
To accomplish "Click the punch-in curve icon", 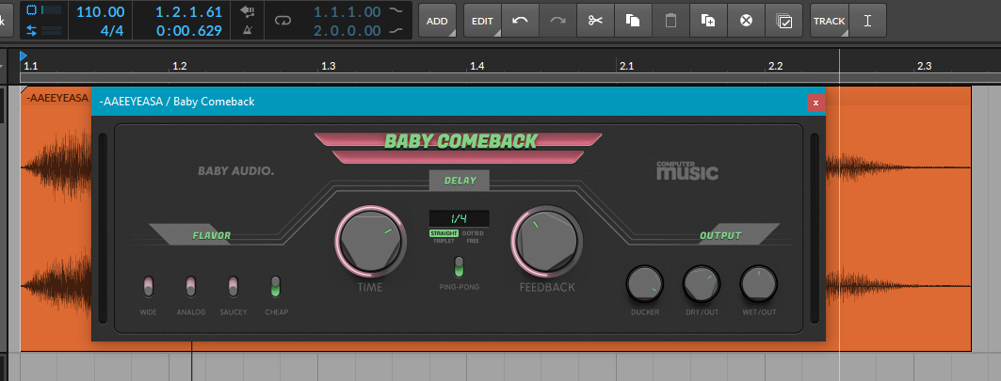I will pos(396,11).
